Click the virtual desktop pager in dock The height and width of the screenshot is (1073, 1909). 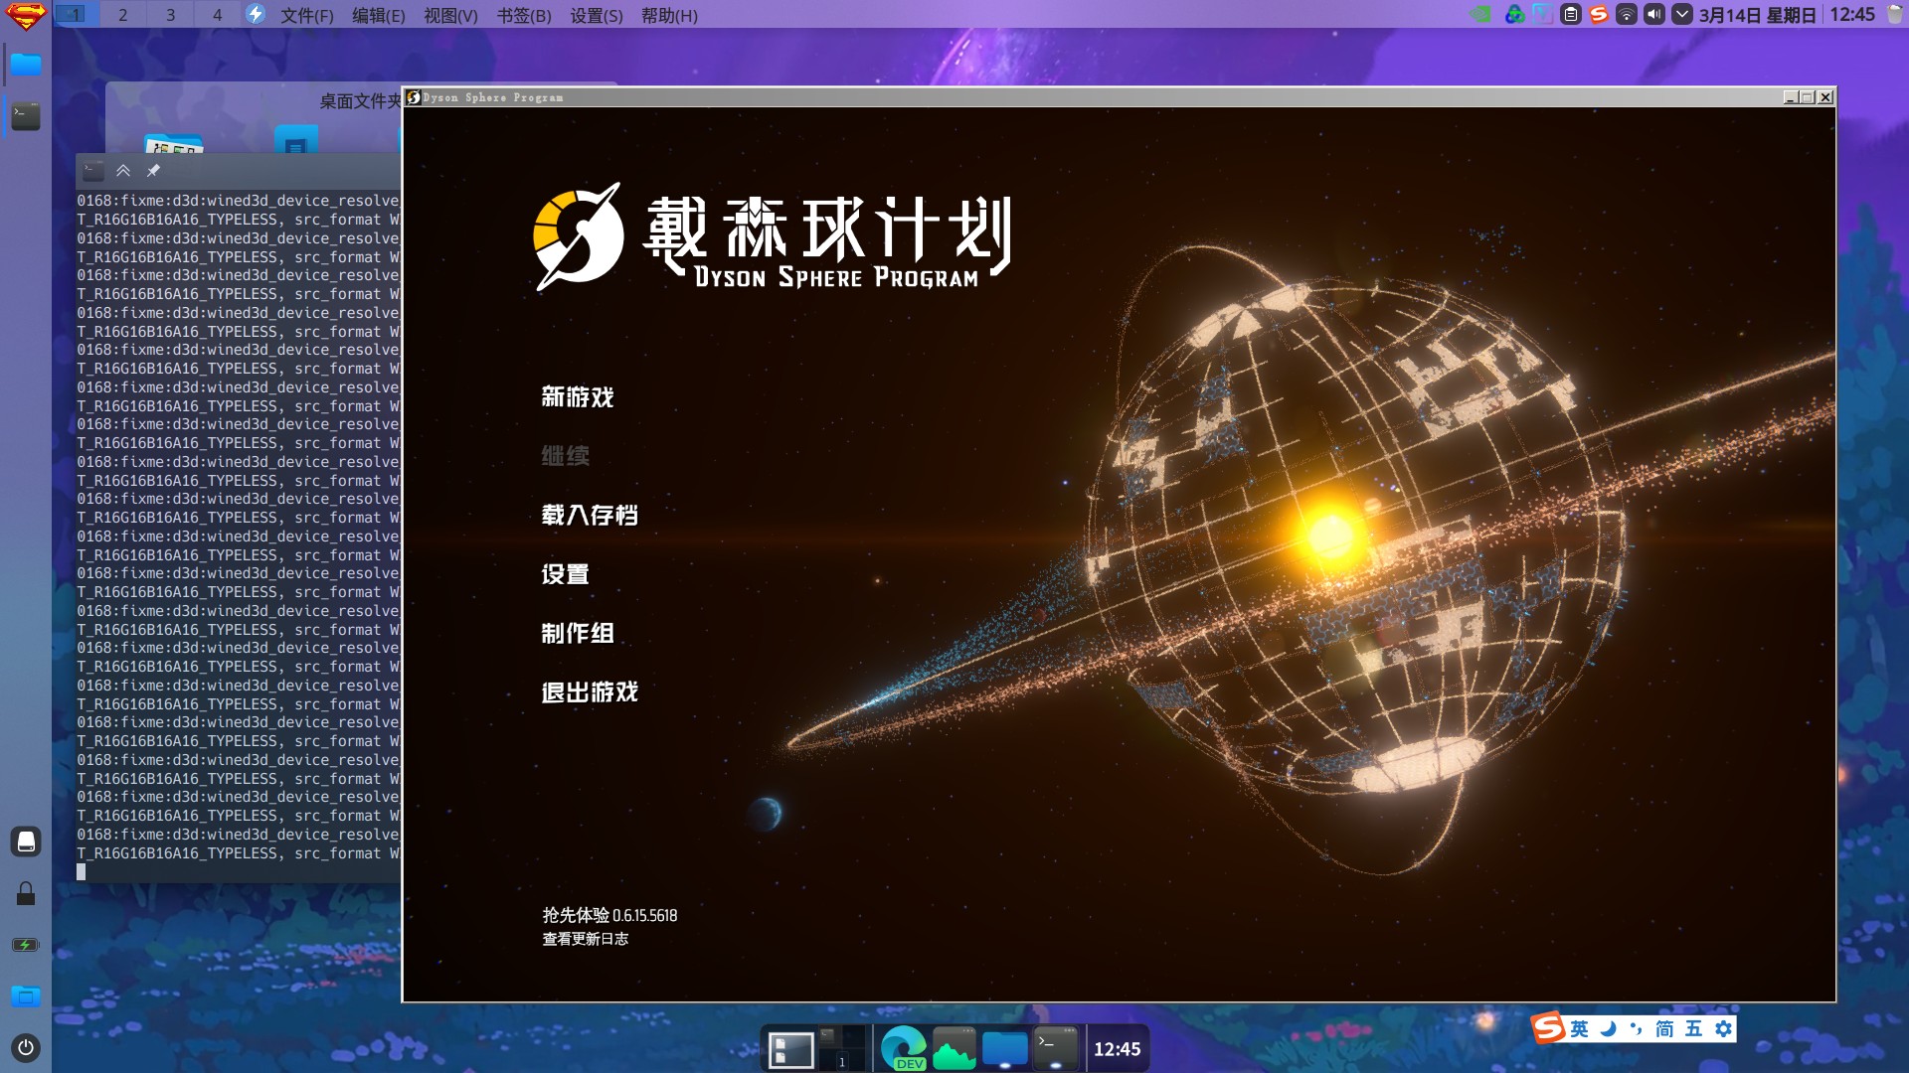click(841, 1049)
